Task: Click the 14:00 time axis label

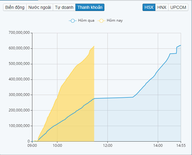Action: point(158,146)
